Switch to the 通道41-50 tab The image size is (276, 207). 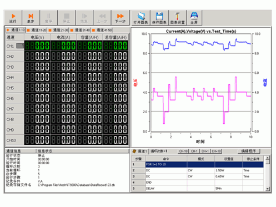click(102, 30)
